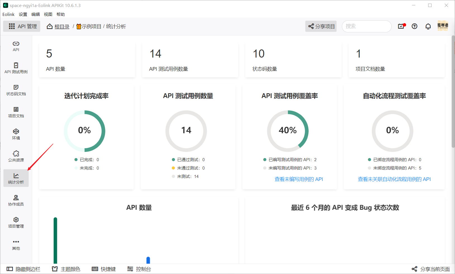455x274 pixels.
Task: Open the help icon in the top bar
Action: tap(414, 26)
